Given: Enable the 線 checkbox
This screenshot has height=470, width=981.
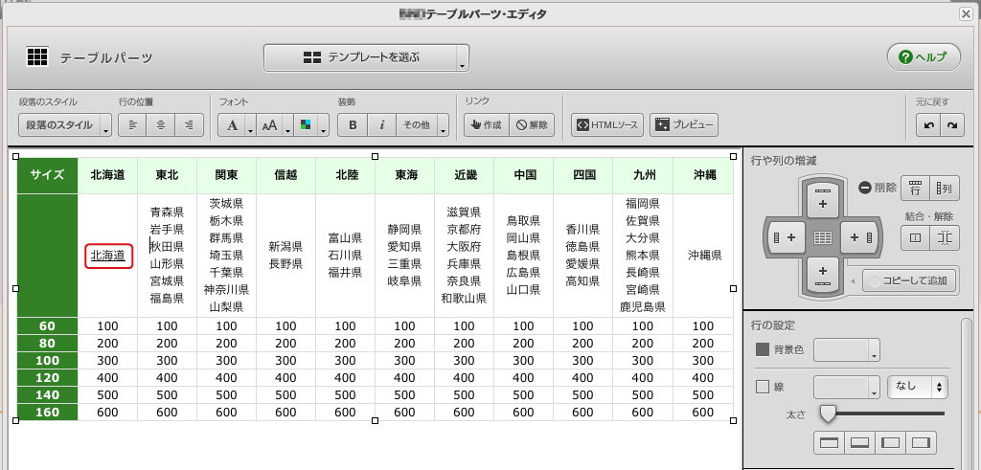Looking at the screenshot, I should pyautogui.click(x=762, y=387).
